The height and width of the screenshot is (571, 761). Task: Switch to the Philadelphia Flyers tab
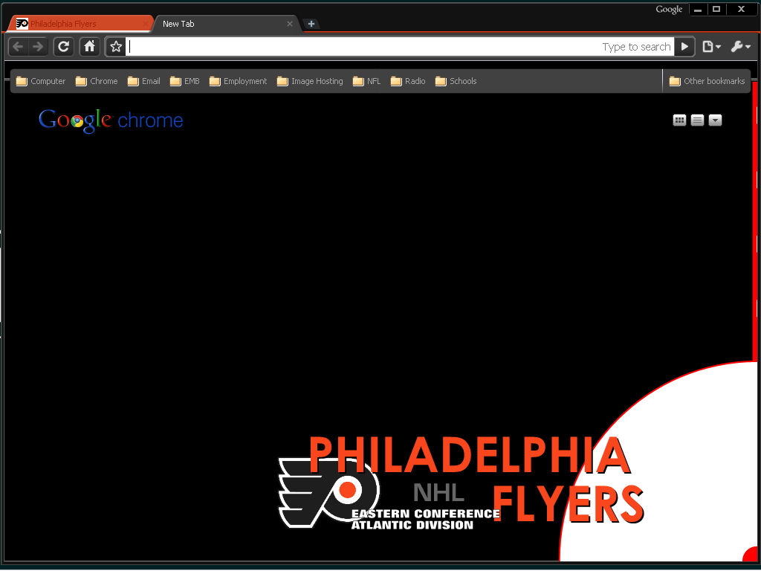tap(74, 23)
